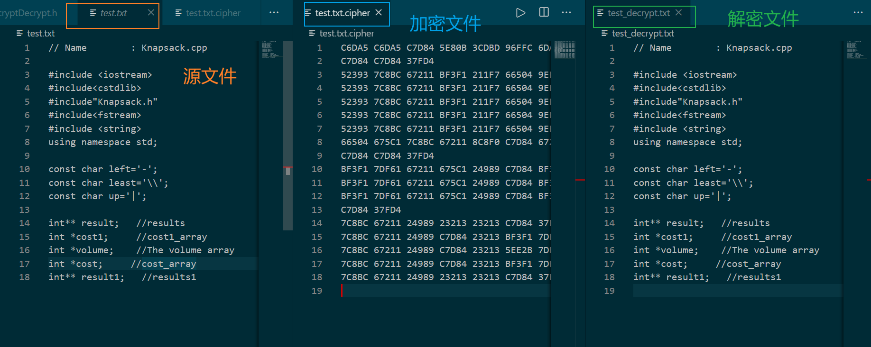Screen dimensions: 871x347
Task: Click '//The volume array' comment in test.txt
Action: (185, 250)
